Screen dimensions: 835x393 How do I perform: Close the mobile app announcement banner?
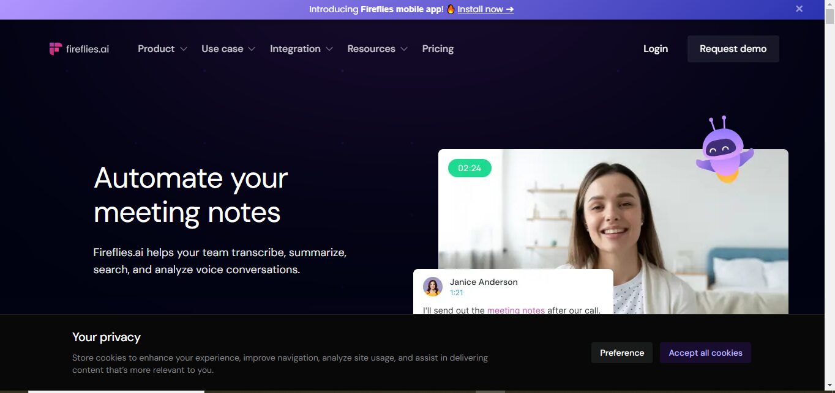799,9
